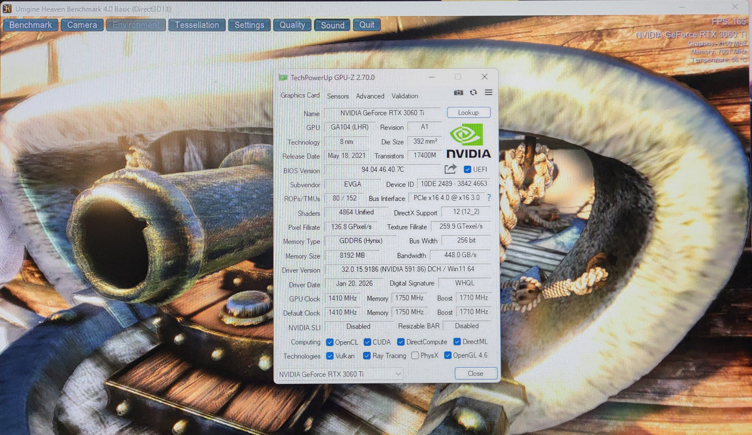
Task: Open the Quality menu in Heaven
Action: 292,25
